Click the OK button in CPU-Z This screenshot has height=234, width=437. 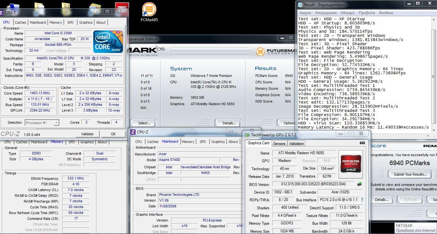click(113, 134)
